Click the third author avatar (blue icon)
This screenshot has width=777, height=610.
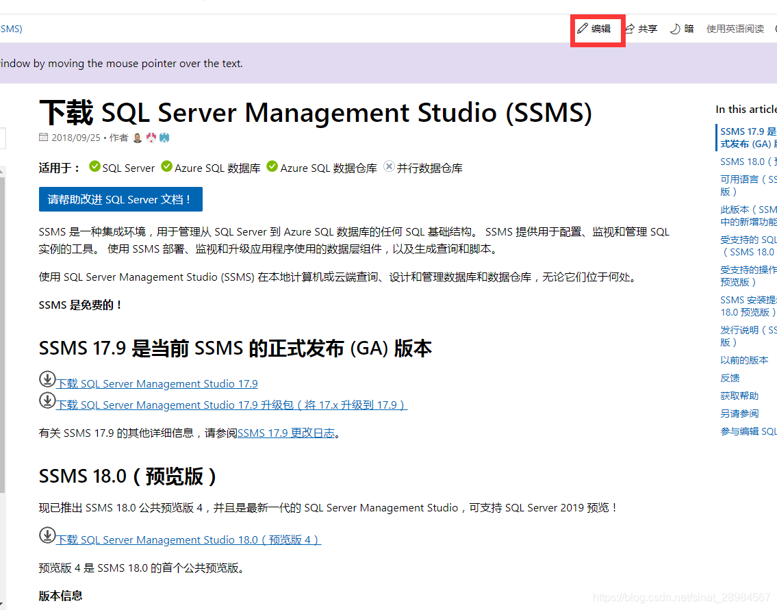[x=164, y=138]
